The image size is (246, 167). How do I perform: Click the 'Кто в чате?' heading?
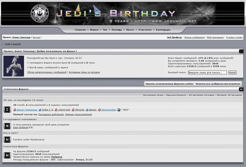coord(11,133)
